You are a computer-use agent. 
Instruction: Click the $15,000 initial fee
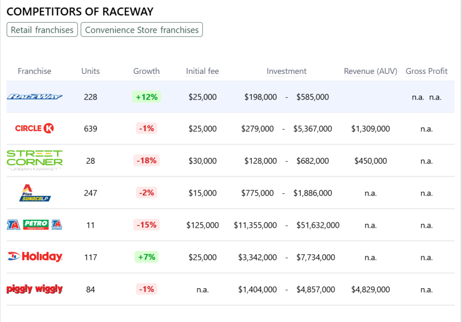pos(203,193)
